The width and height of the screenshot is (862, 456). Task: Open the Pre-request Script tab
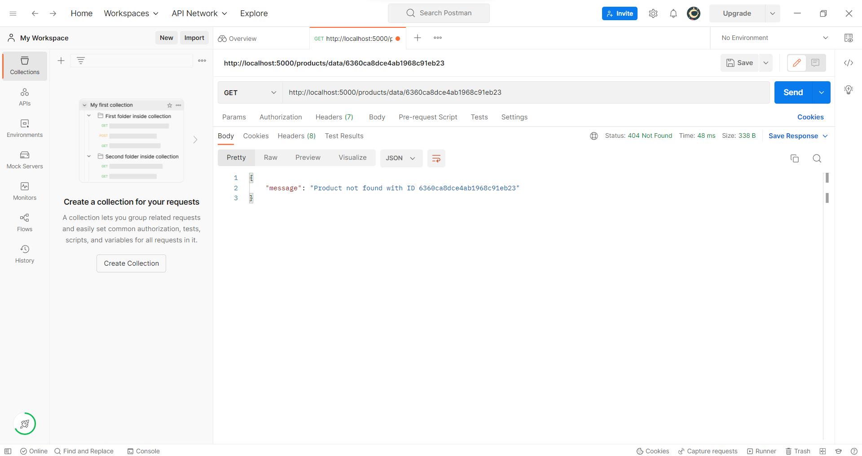[x=428, y=117]
